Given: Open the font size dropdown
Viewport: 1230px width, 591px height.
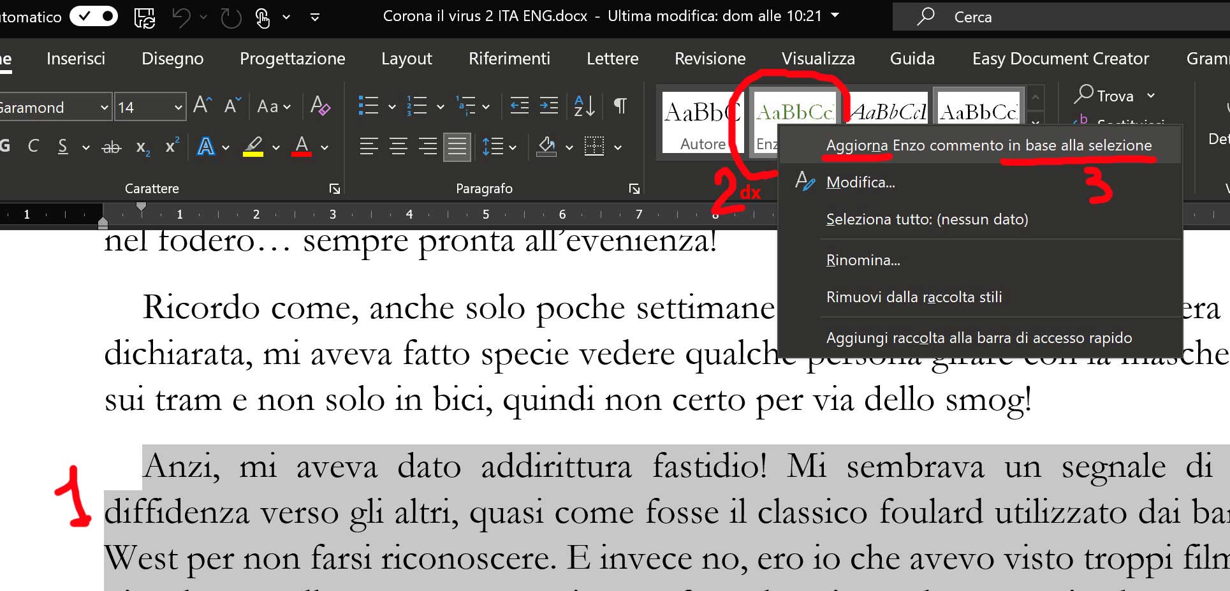Looking at the screenshot, I should click(178, 107).
